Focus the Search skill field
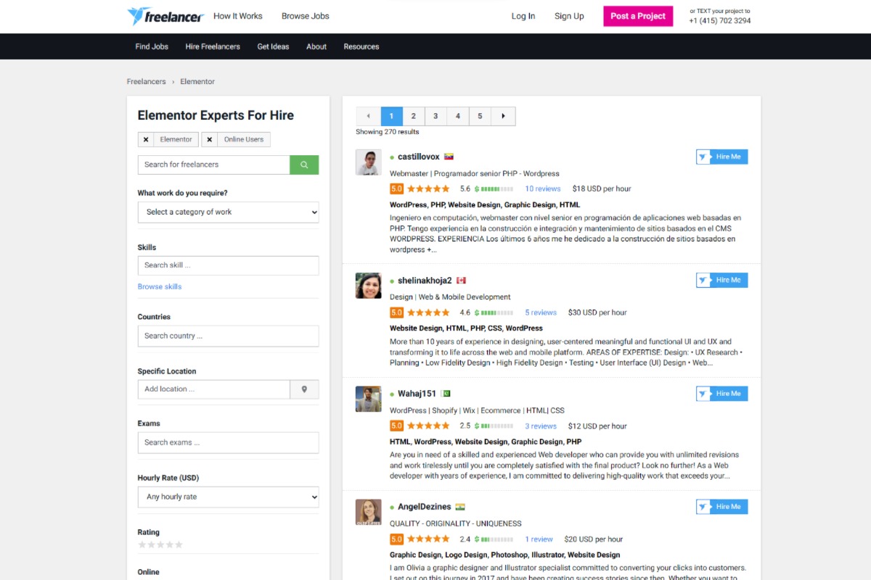871x580 pixels. click(x=228, y=265)
